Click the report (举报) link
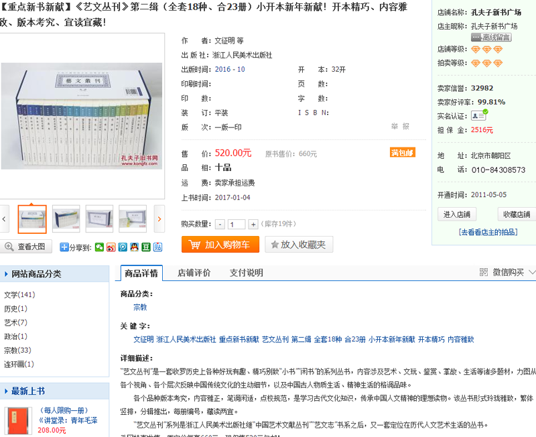 tap(400, 126)
